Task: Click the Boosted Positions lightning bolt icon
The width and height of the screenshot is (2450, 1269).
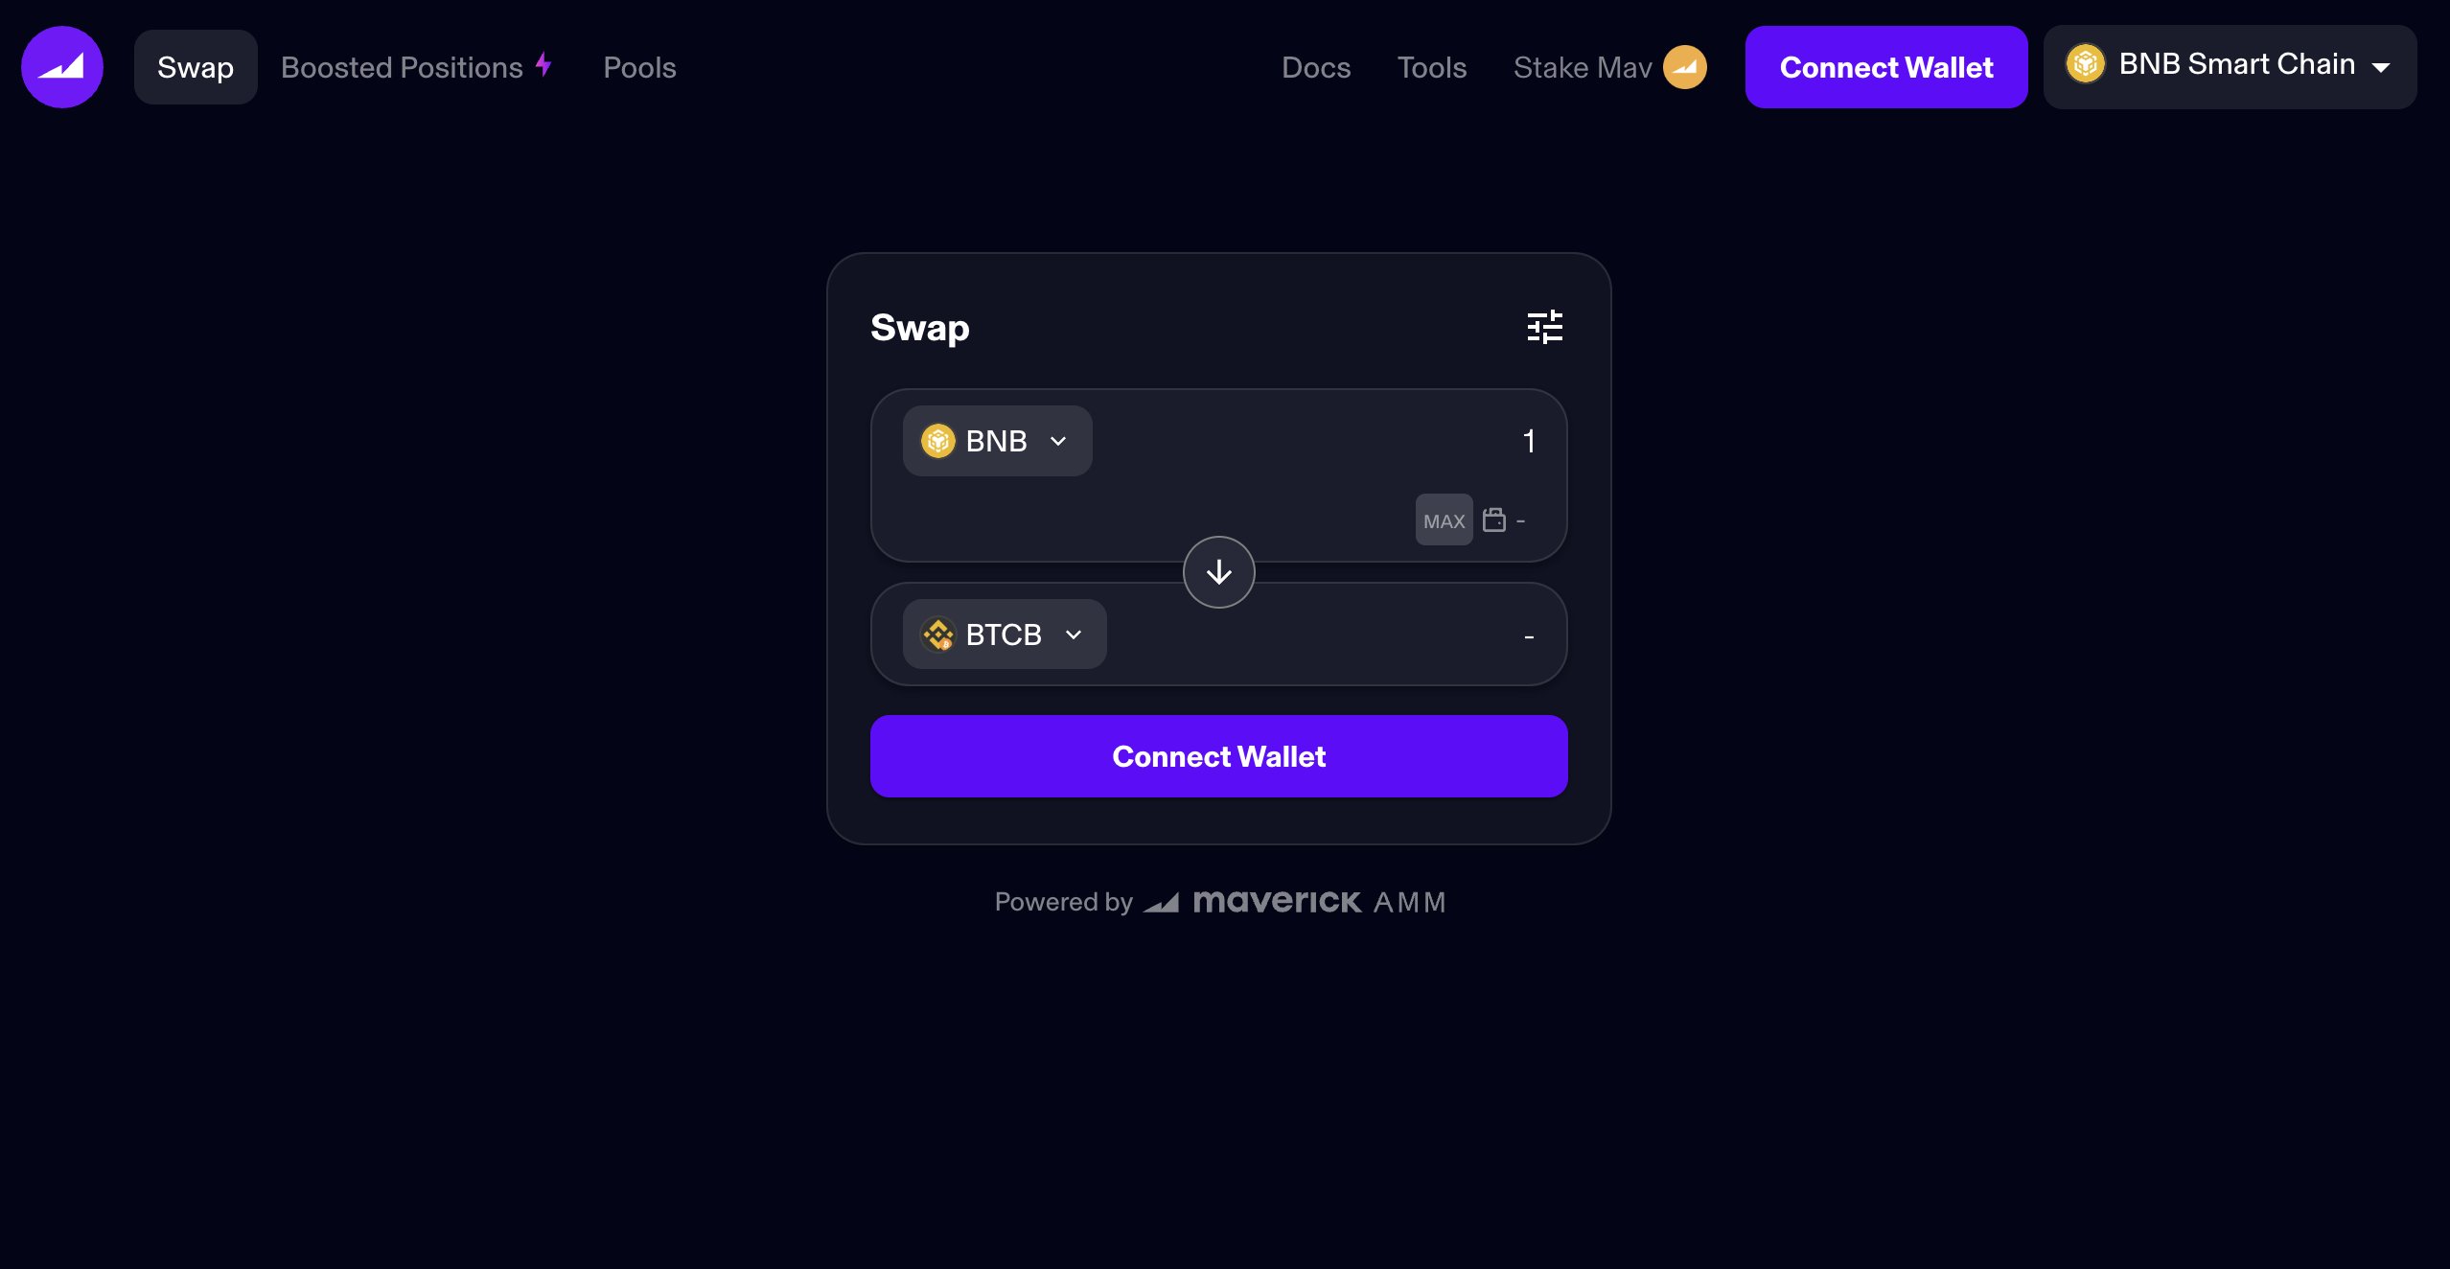Action: point(543,65)
